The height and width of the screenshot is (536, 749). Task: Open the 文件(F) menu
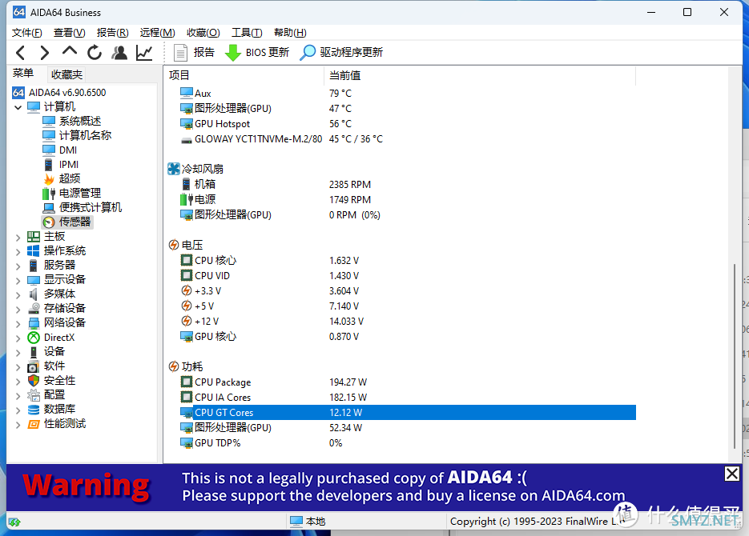pos(26,33)
